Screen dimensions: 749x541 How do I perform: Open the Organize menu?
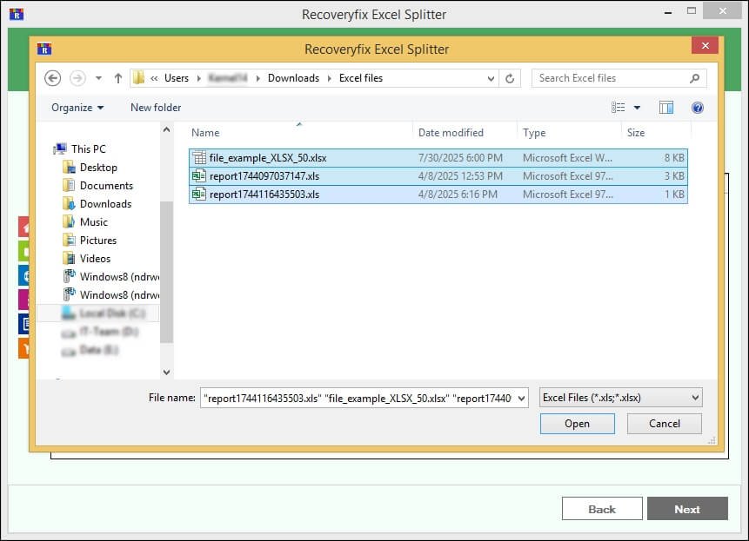coord(77,108)
